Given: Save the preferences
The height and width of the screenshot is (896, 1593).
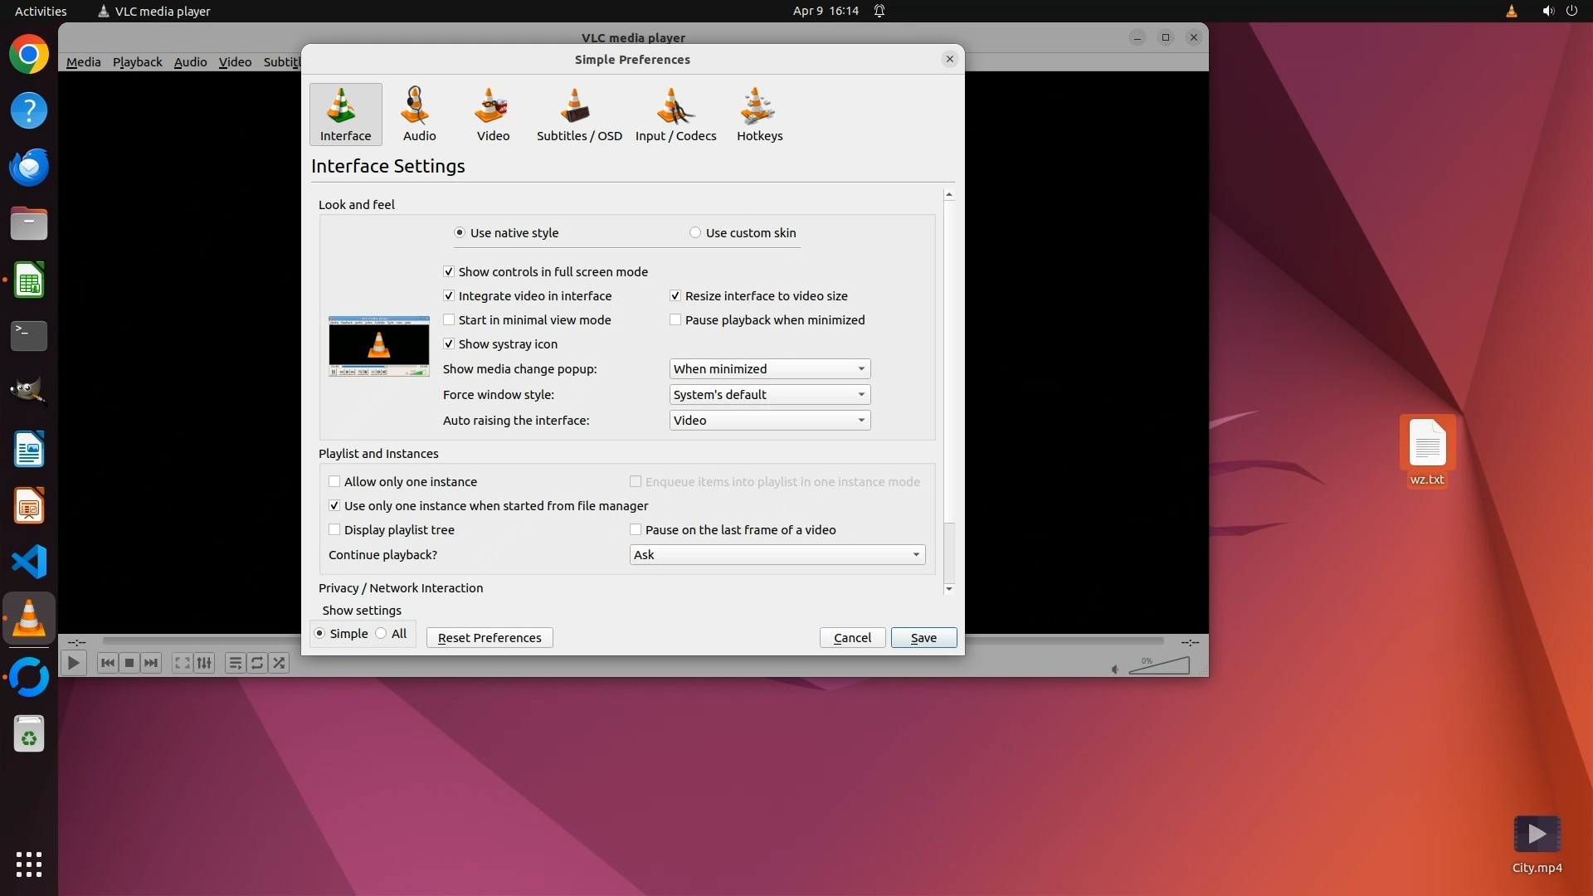Looking at the screenshot, I should 923,638.
